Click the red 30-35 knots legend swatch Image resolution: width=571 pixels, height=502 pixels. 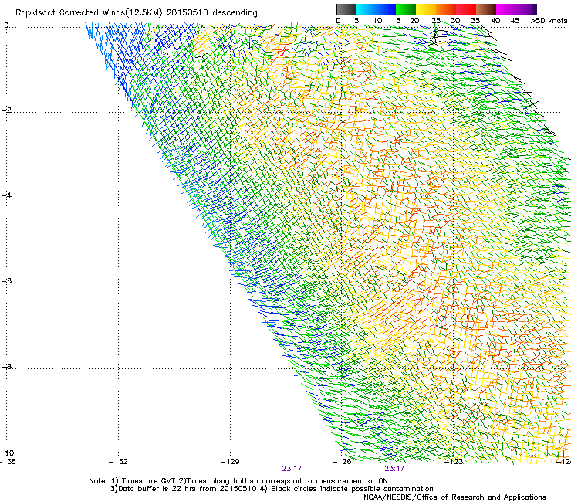click(x=466, y=9)
